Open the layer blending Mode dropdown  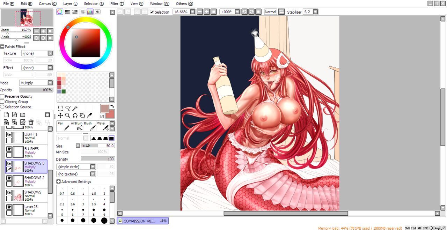(x=36, y=83)
